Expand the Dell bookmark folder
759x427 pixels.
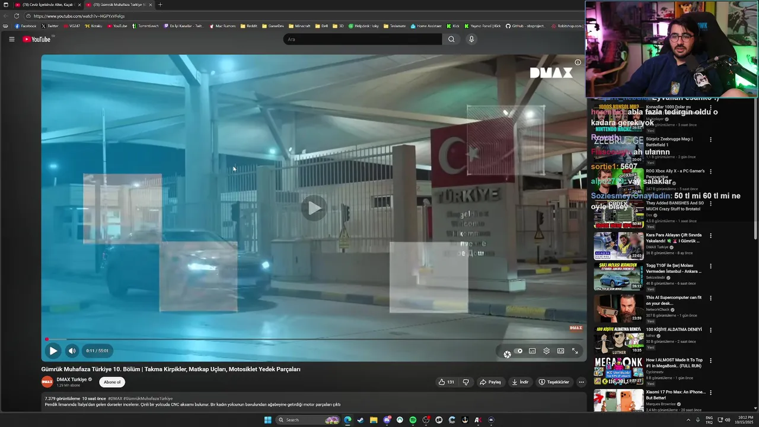(x=321, y=26)
